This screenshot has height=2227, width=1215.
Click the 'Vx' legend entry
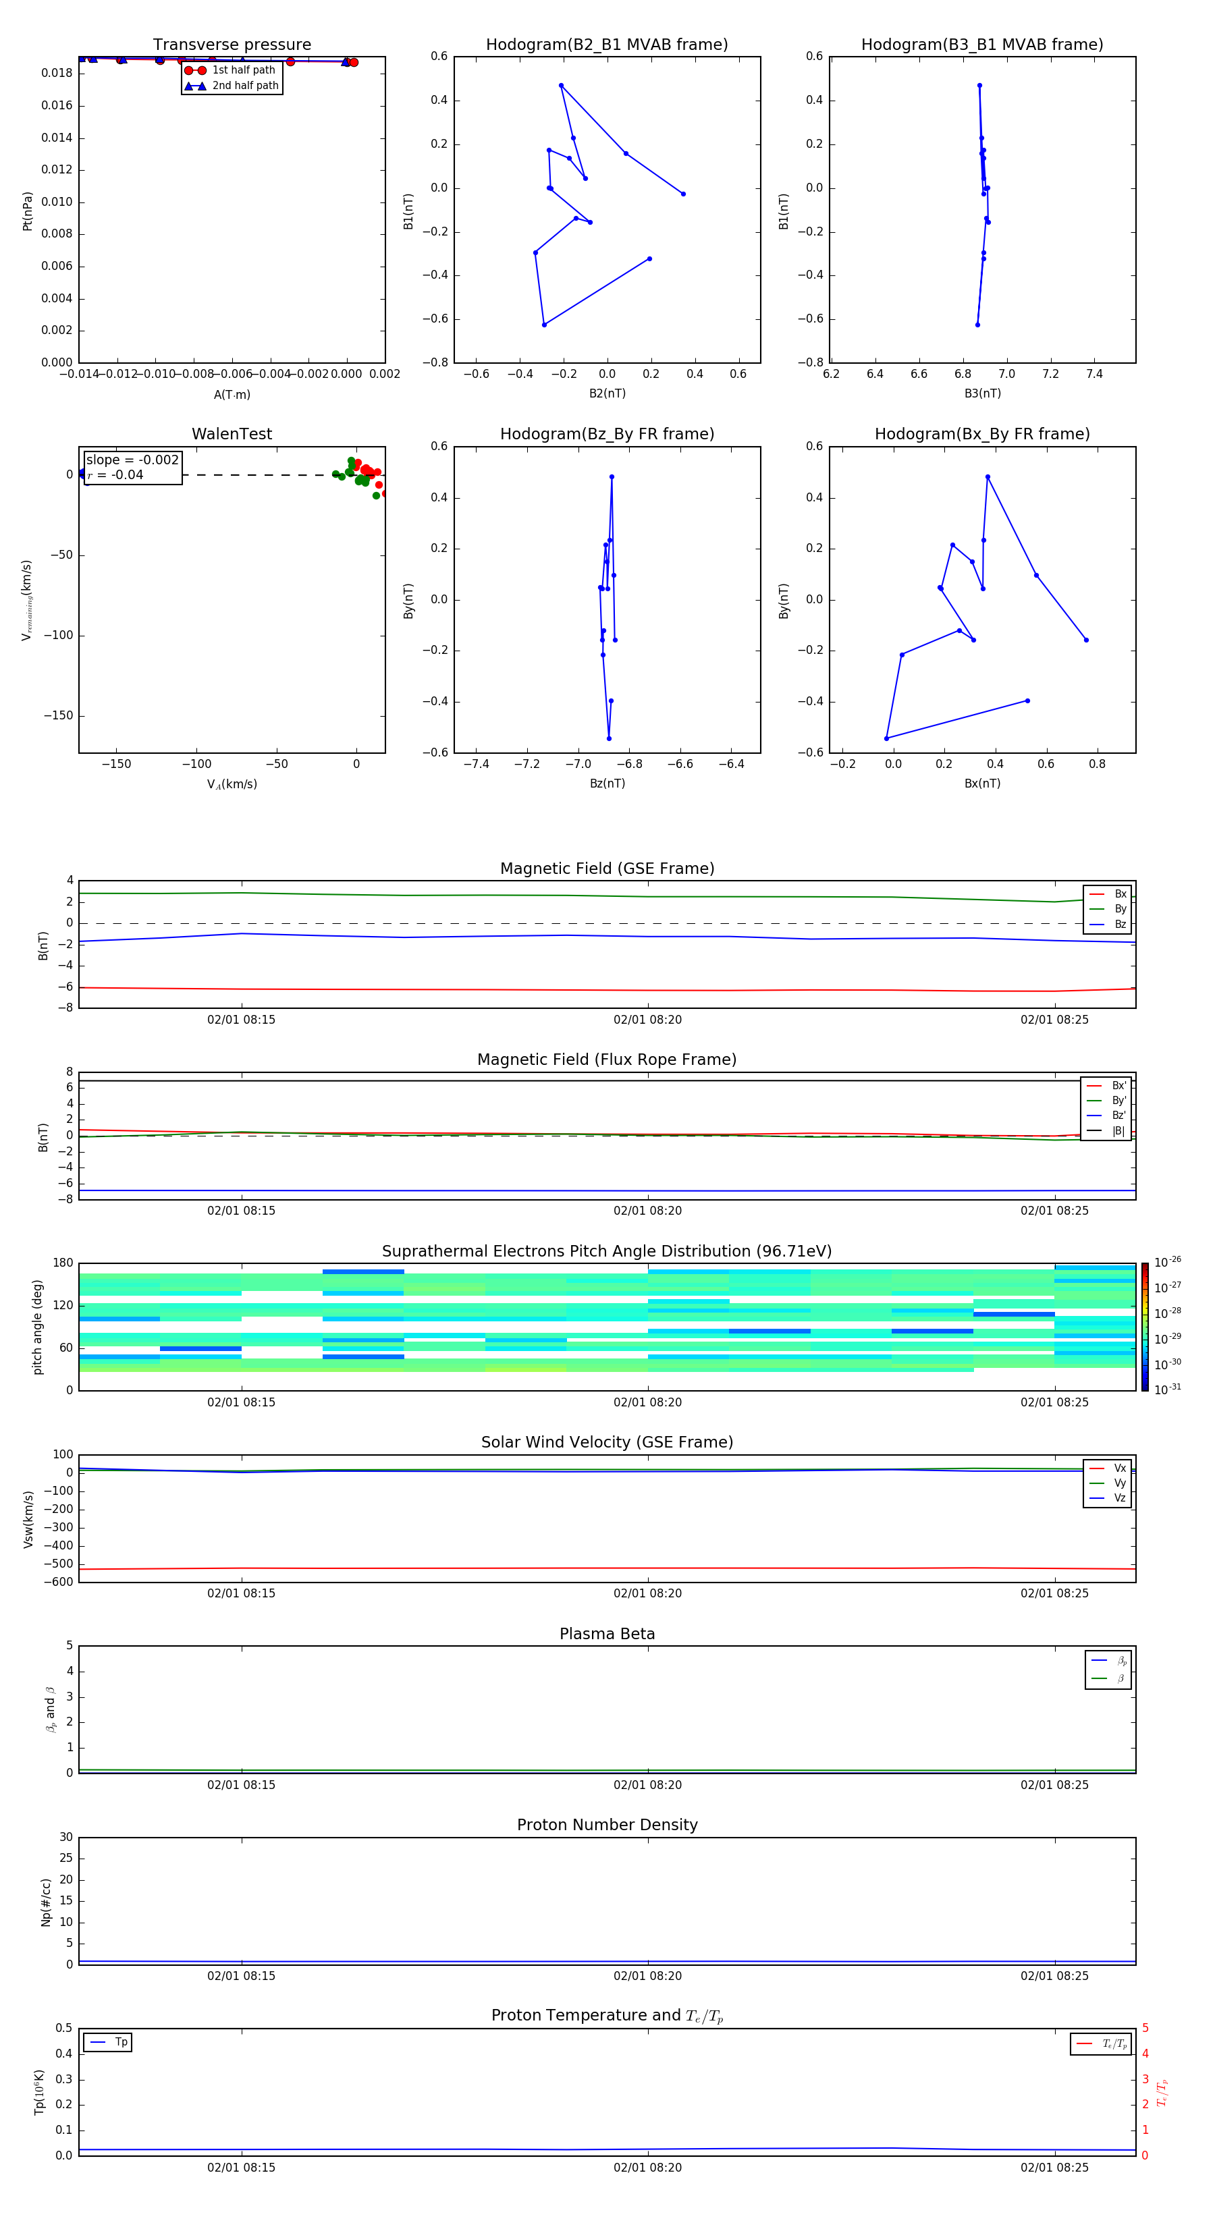(x=1108, y=1469)
